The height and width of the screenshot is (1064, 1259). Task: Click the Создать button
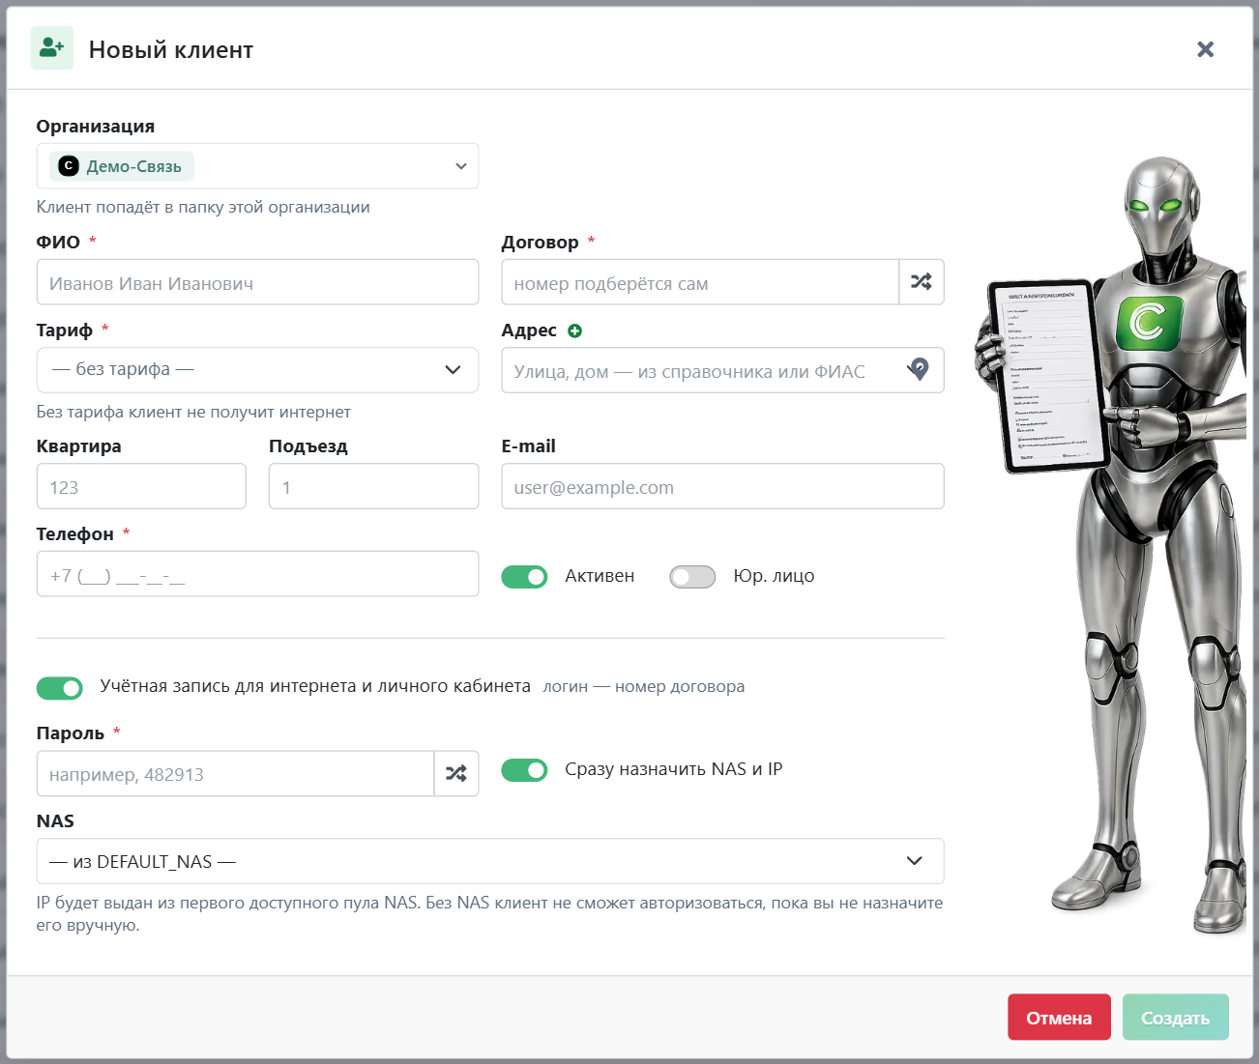1176,1018
